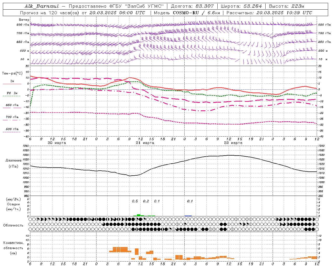Viewport: 332px width, 266px height.
Task: Select the text 'Предоставлено ФГБУ "ЗапСиб УГМС"'
Action: point(116,6)
